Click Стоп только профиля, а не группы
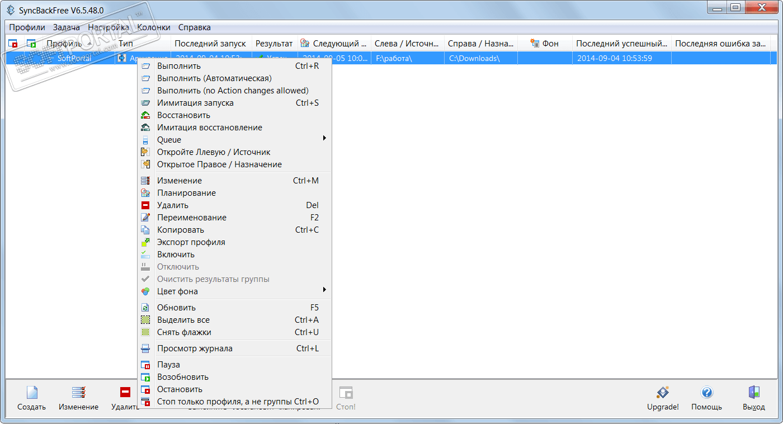Viewport: 783px width, 424px height. click(x=234, y=402)
